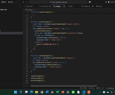Open PowerPoint from taskbar
Image resolution: width=115 pixels, height=95 pixels.
pos(63,92)
